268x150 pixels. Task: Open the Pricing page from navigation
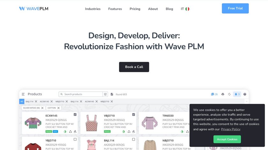click(135, 9)
